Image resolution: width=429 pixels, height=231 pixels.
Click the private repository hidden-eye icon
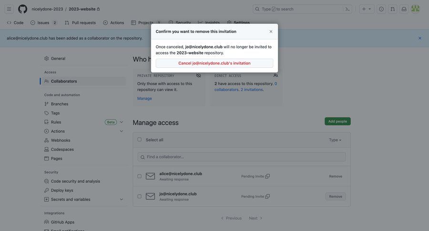pyautogui.click(x=199, y=75)
